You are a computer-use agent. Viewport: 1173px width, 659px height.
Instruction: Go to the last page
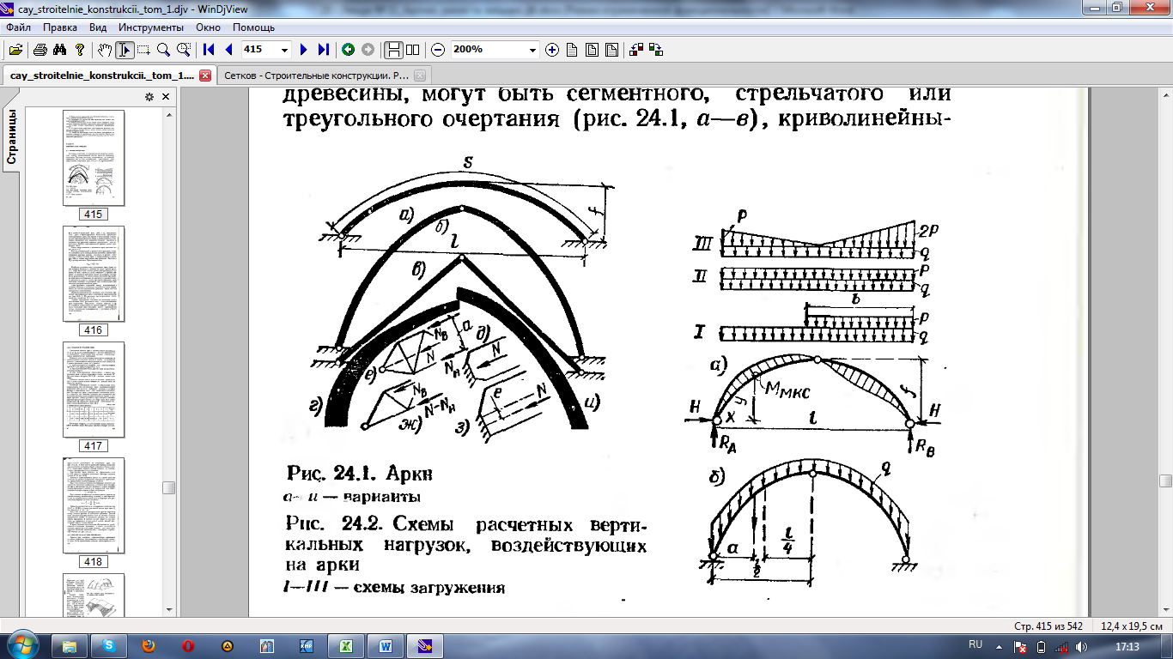(x=323, y=50)
